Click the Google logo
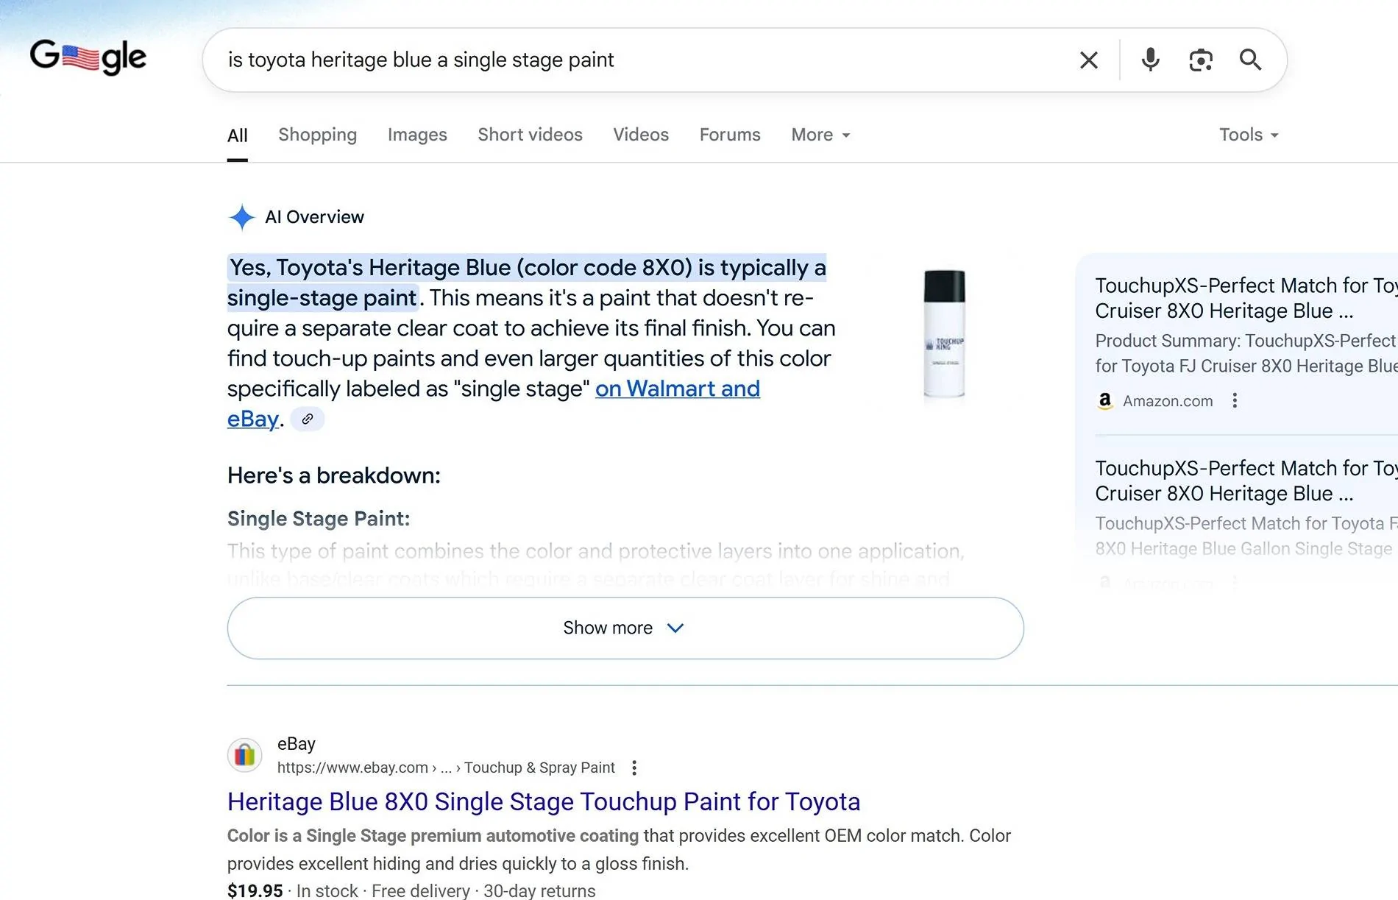This screenshot has height=900, width=1398. tap(88, 57)
